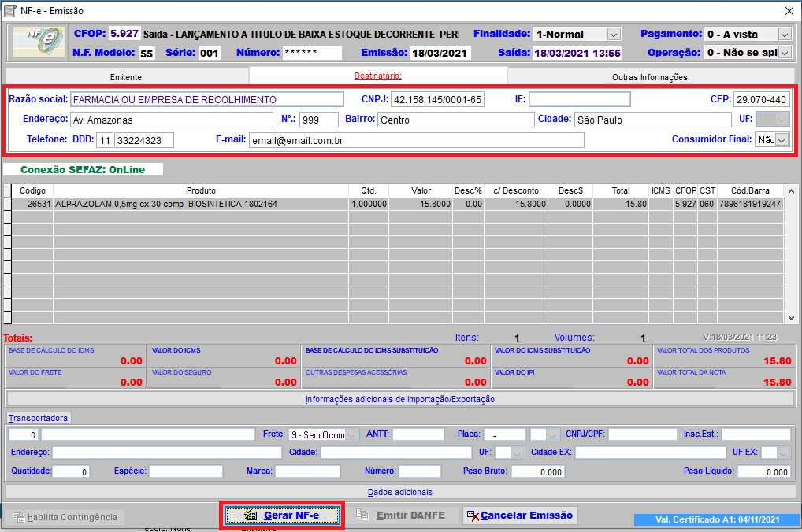Click the address Nº field
Viewport: 802px width, 532px height.
click(318, 120)
